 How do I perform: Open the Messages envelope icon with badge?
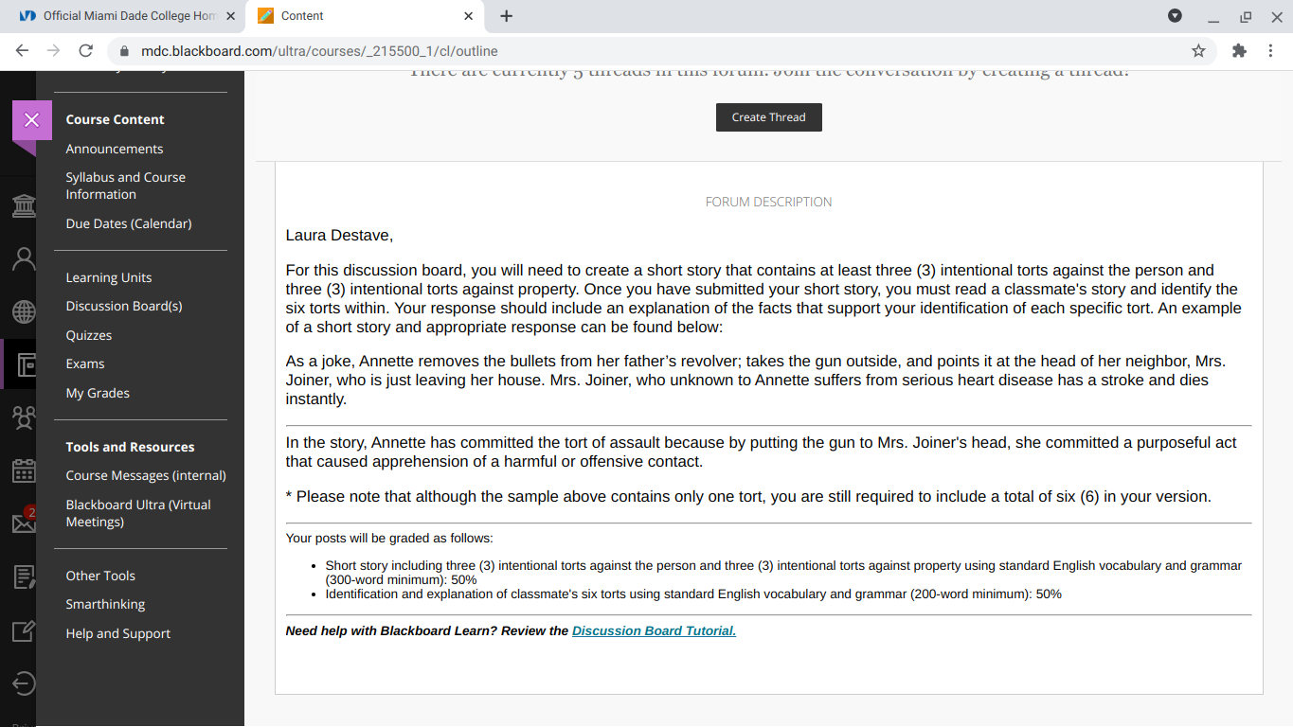(23, 523)
